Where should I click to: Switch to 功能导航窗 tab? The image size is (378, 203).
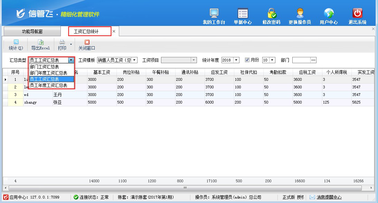pyautogui.click(x=32, y=31)
